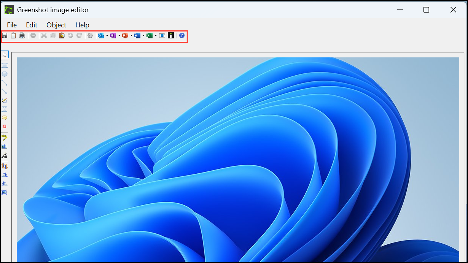Viewport: 468px width, 263px height.
Task: Click the Resize image icon
Action: tap(5, 192)
